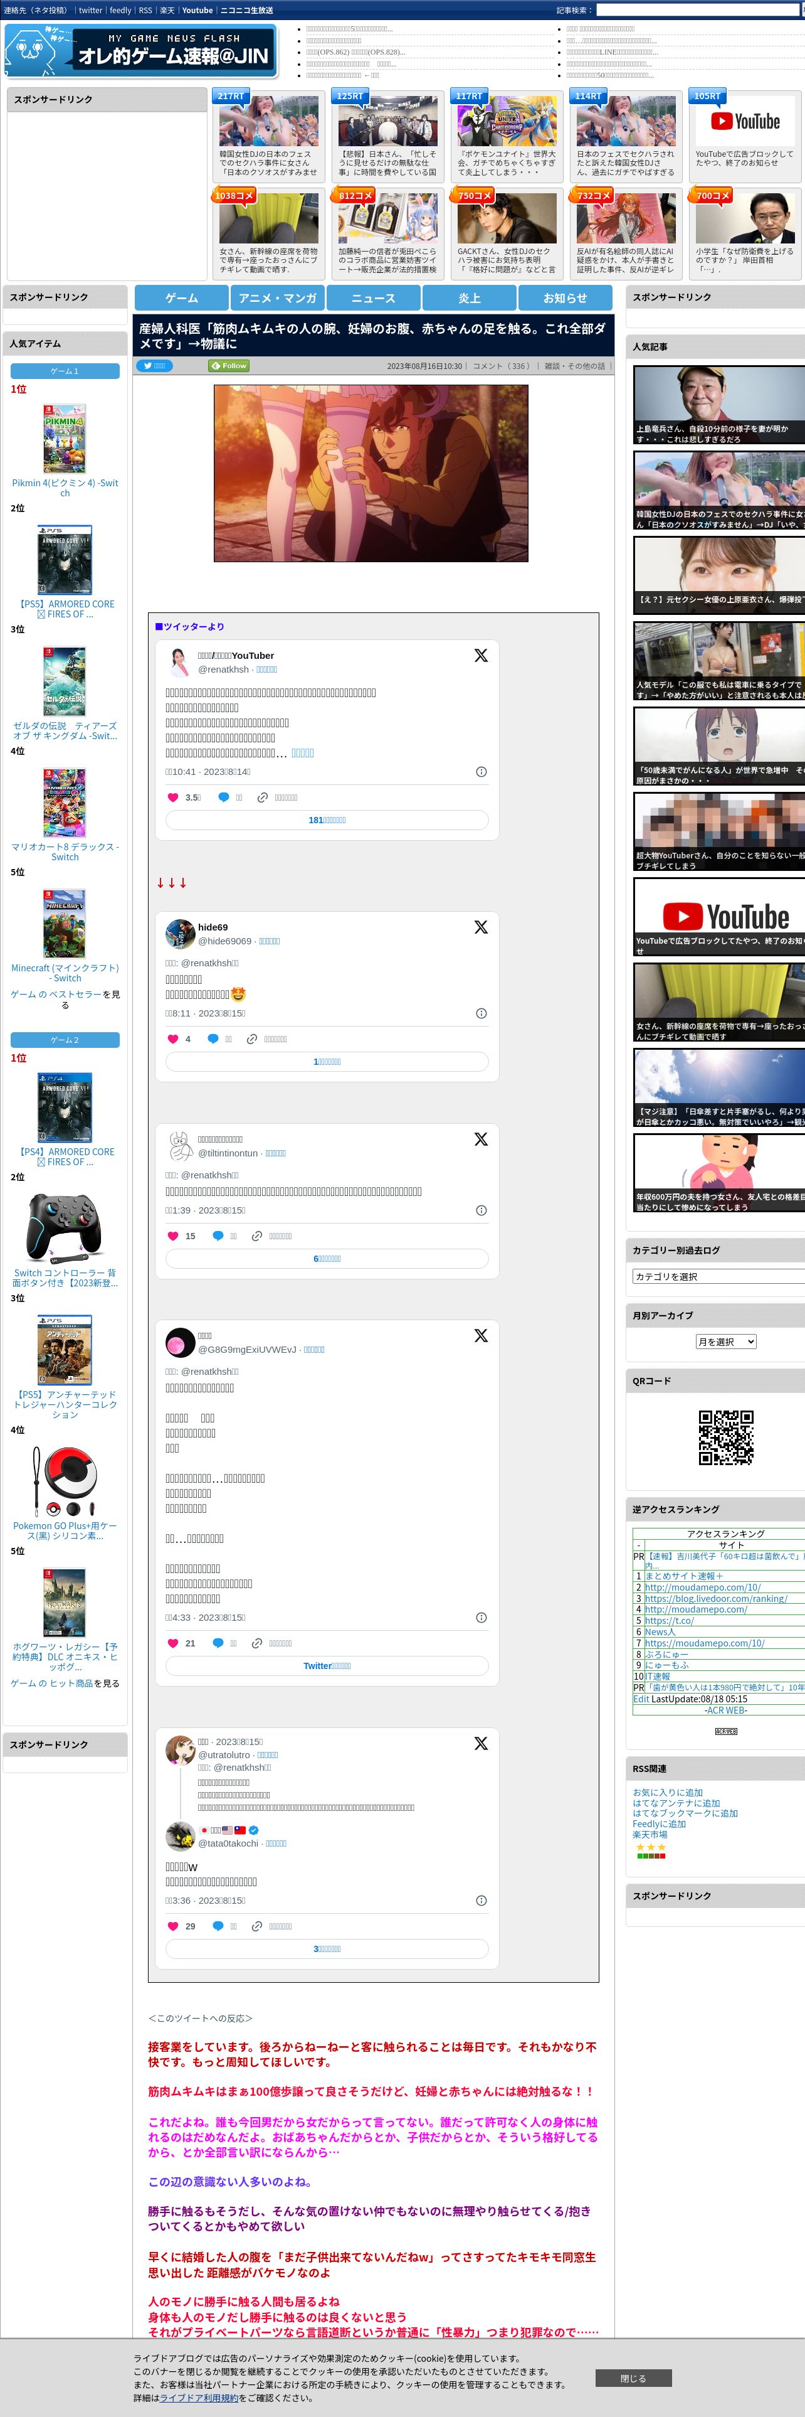The height and width of the screenshot is (2417, 805).
Task: Open the info icon on hide69's tweet
Action: pyautogui.click(x=481, y=1013)
